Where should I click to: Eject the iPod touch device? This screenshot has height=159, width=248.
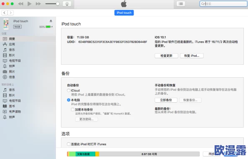[x=51, y=21]
